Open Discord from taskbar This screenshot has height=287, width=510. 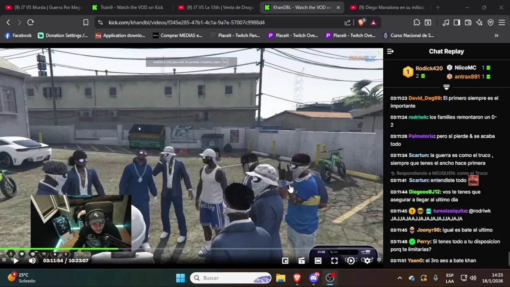click(x=314, y=278)
